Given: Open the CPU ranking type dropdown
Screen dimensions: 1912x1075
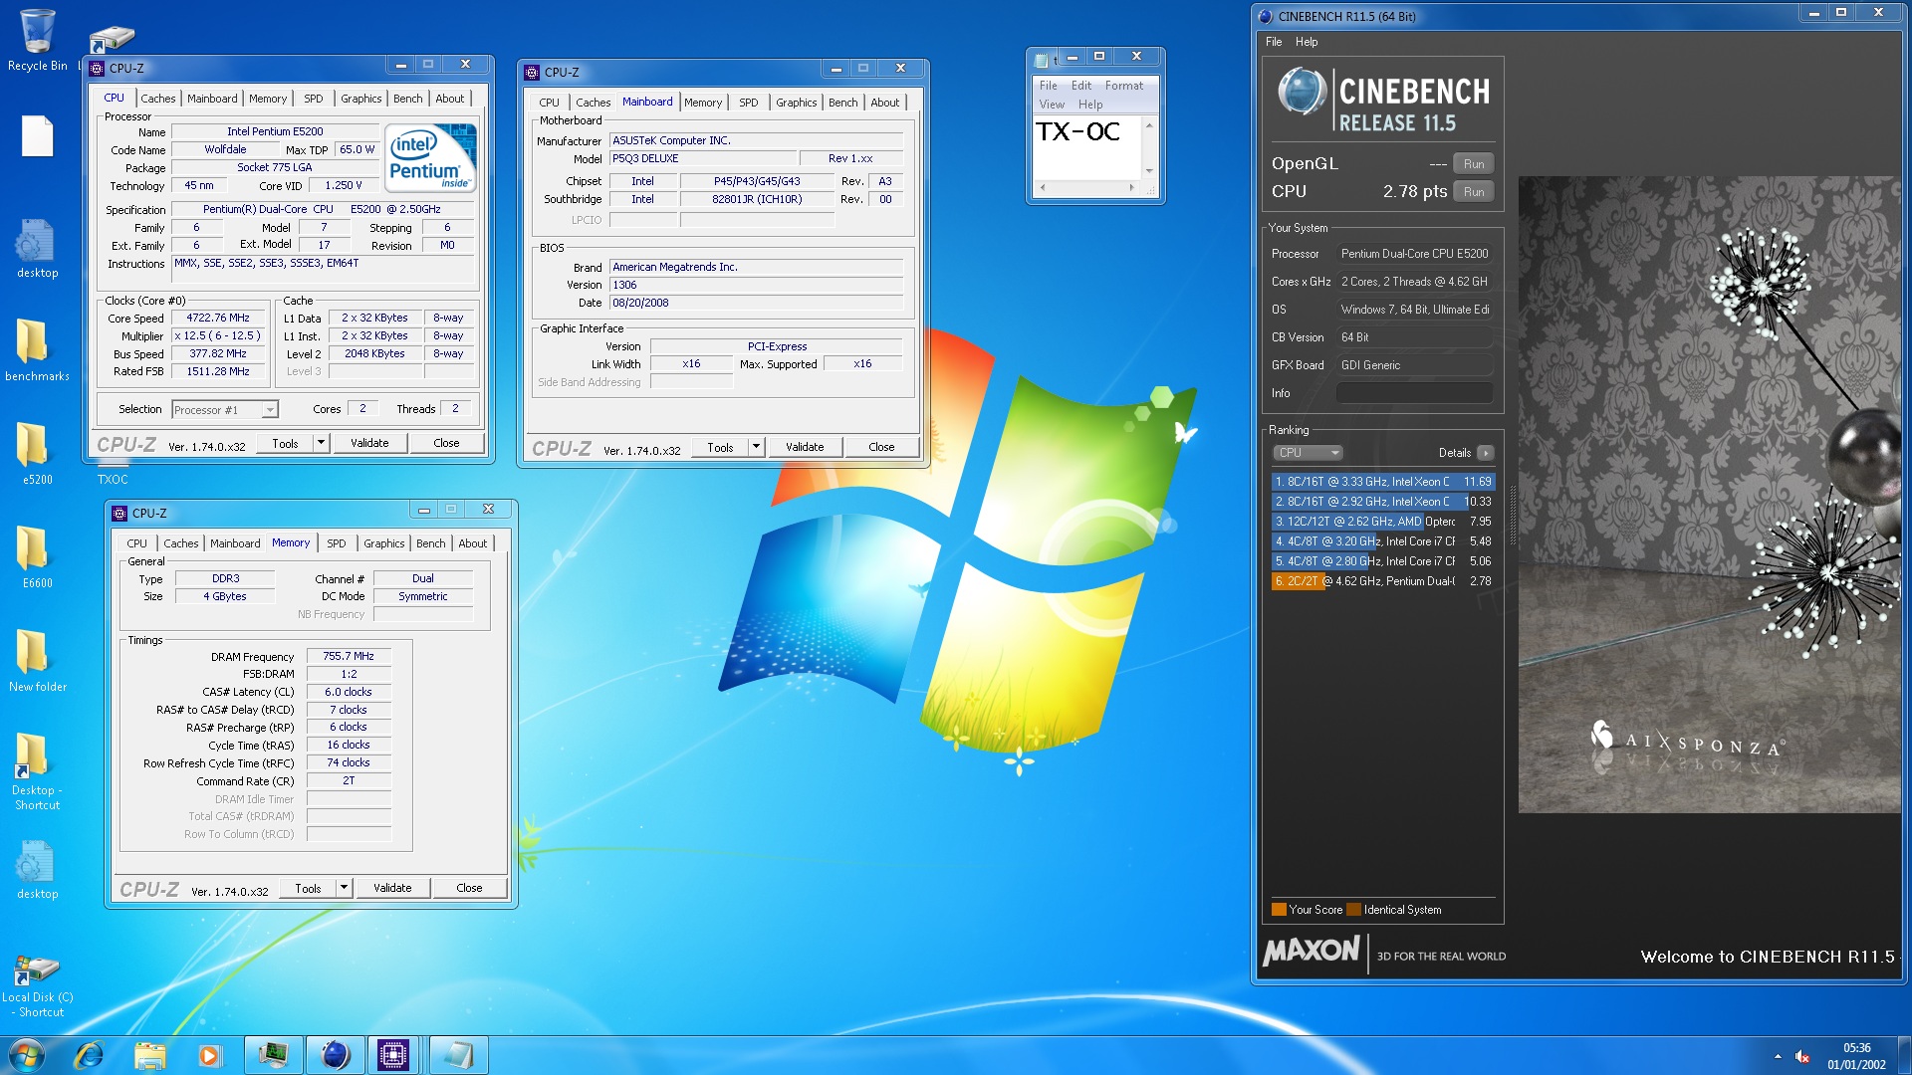Looking at the screenshot, I should coord(1308,453).
